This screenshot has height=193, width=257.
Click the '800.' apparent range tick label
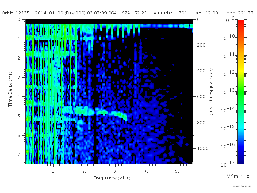point(202,123)
